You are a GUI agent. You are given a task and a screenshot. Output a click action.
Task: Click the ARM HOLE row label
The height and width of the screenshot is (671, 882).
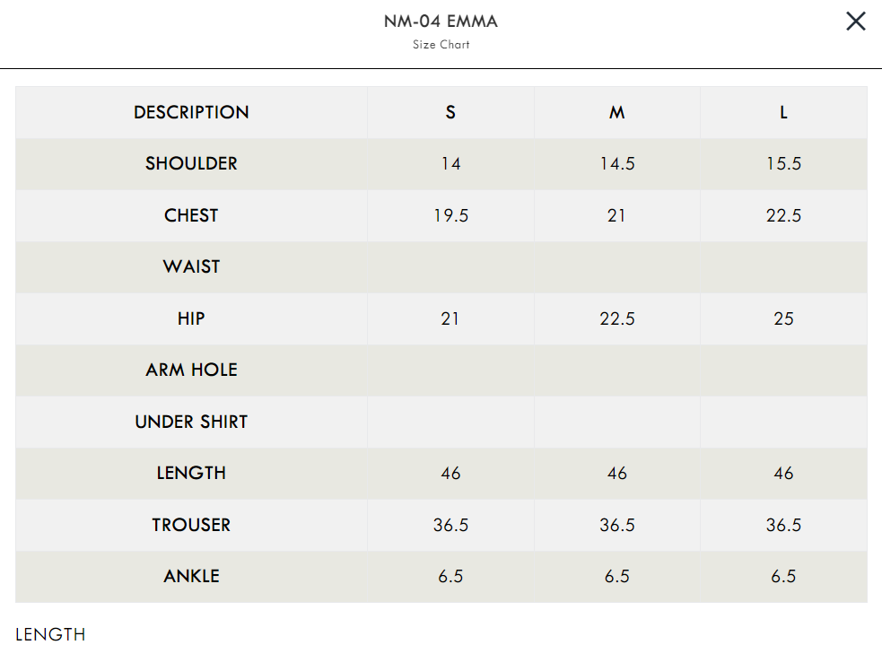click(191, 370)
